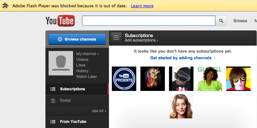Open the YouTube Presents channel thumbnail

click(x=124, y=79)
